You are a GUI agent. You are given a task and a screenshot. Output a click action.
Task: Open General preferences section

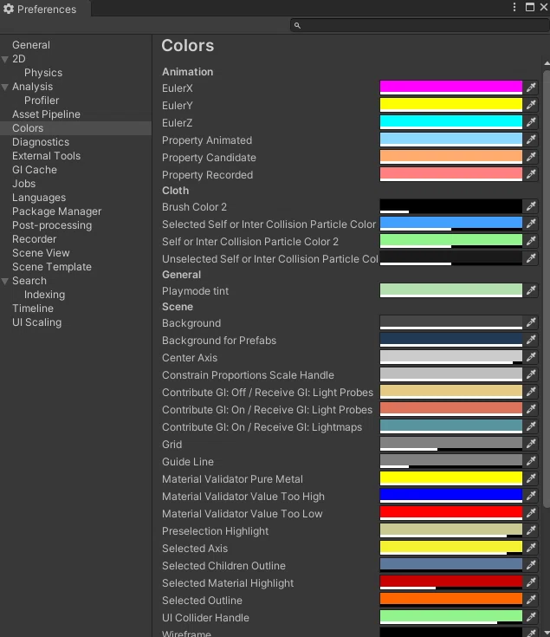[x=31, y=45]
